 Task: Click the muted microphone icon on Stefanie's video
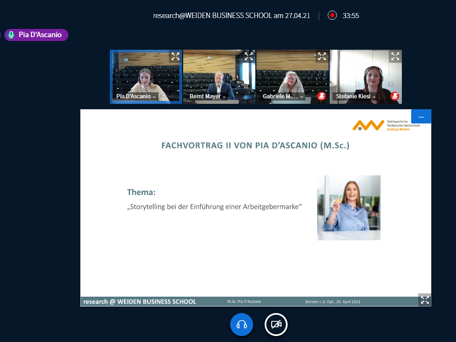pos(395,96)
